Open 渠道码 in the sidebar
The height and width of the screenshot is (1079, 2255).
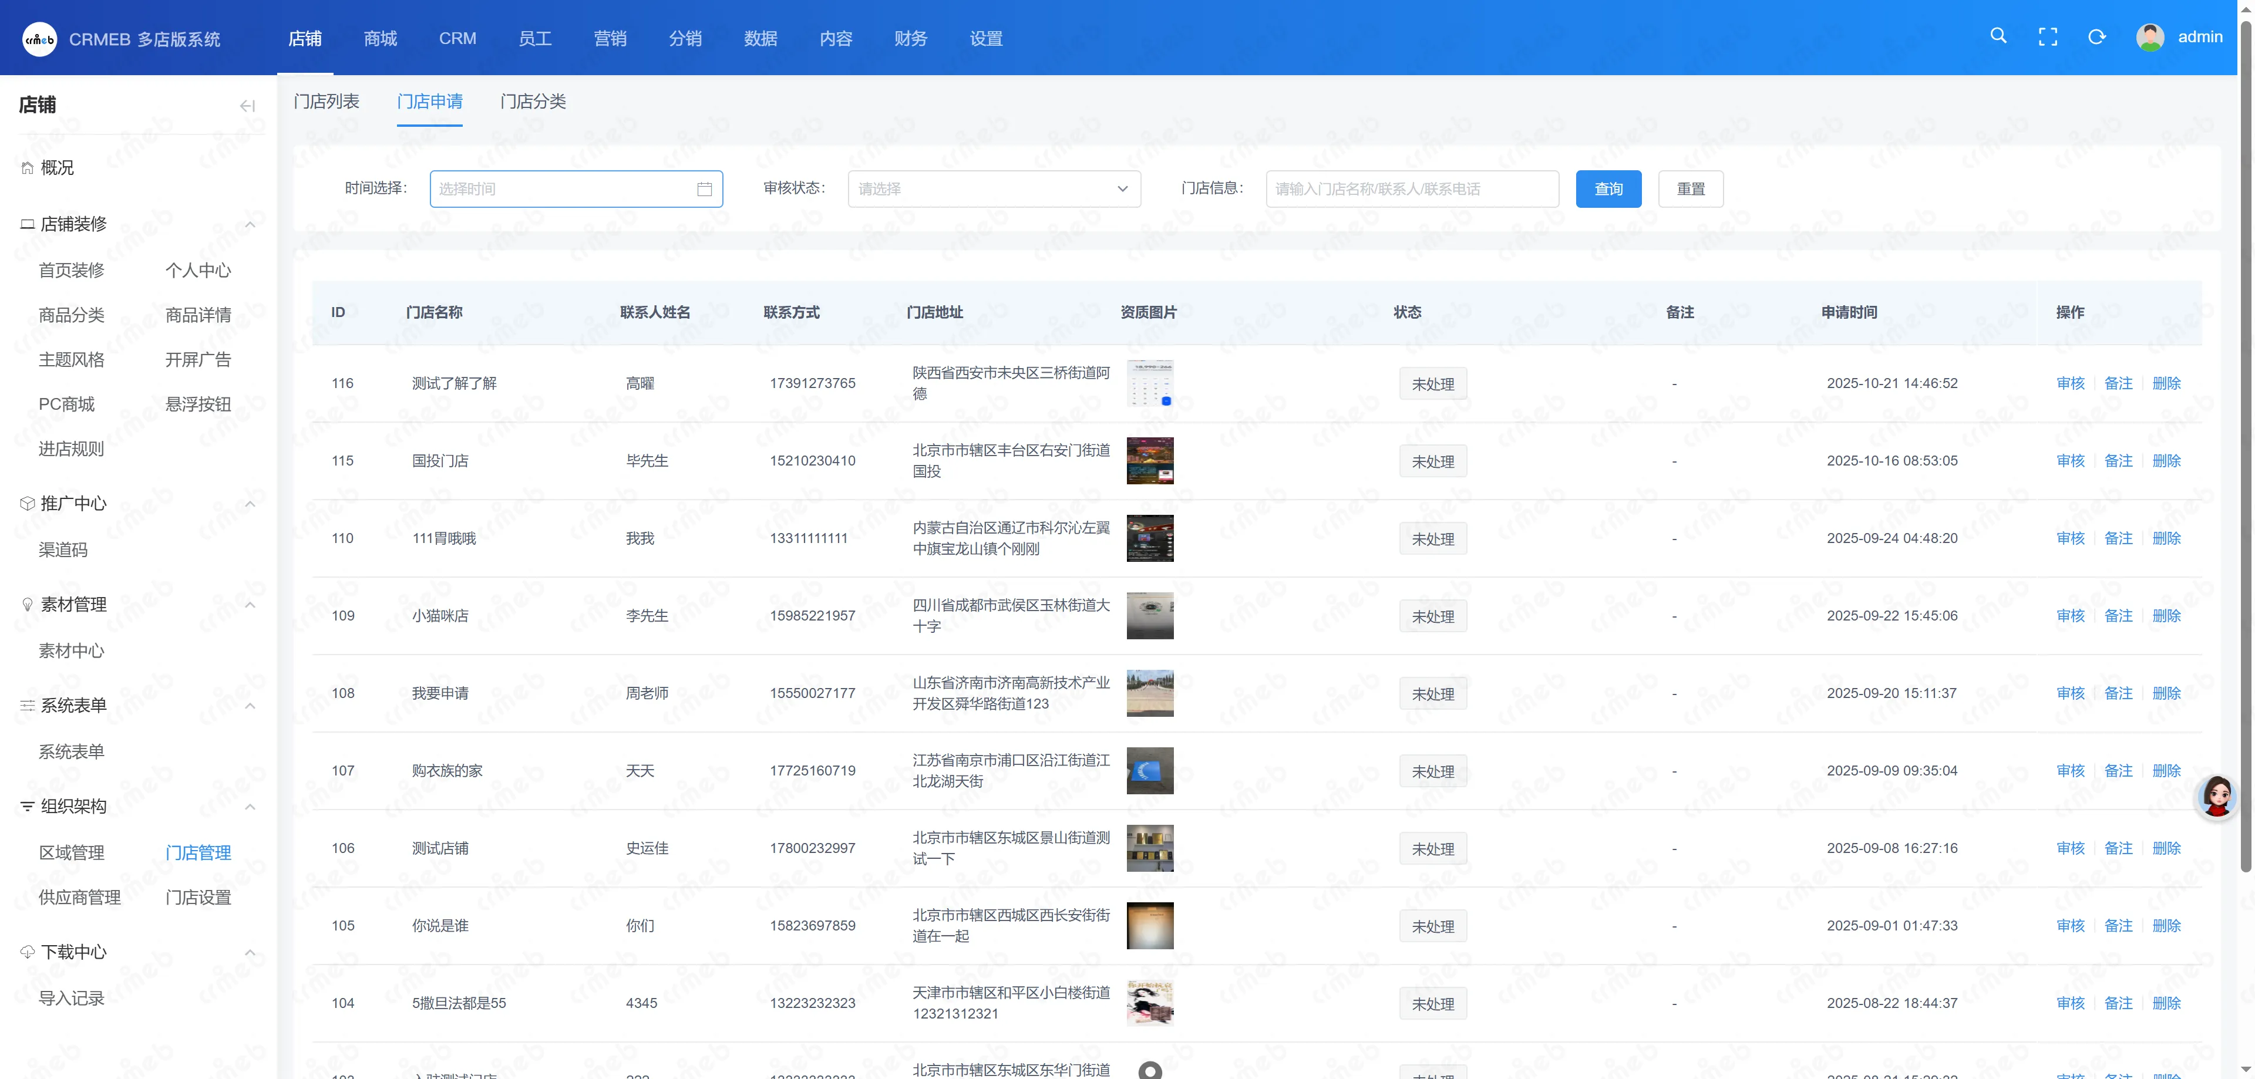[x=63, y=549]
